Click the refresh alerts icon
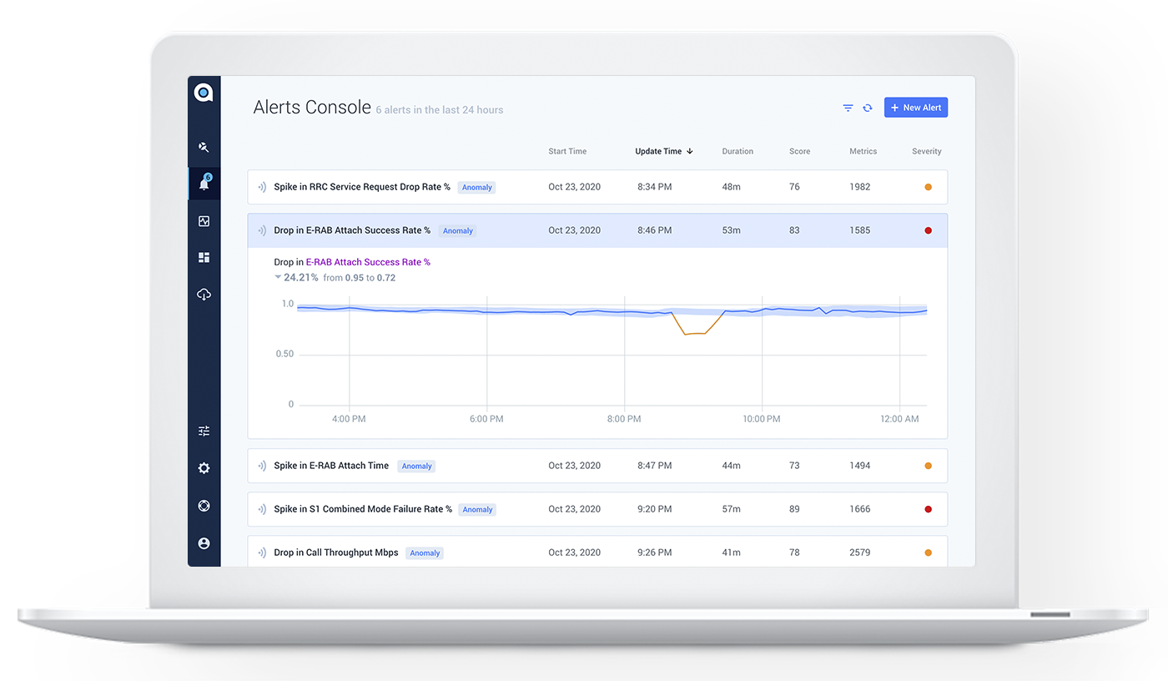The image size is (1168, 681). click(x=868, y=108)
